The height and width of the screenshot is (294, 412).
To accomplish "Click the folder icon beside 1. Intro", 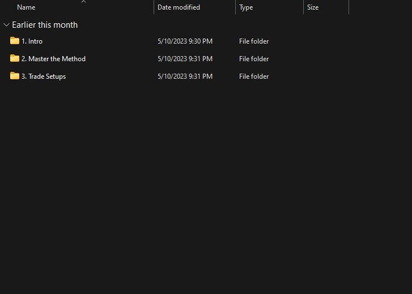I will pyautogui.click(x=15, y=41).
